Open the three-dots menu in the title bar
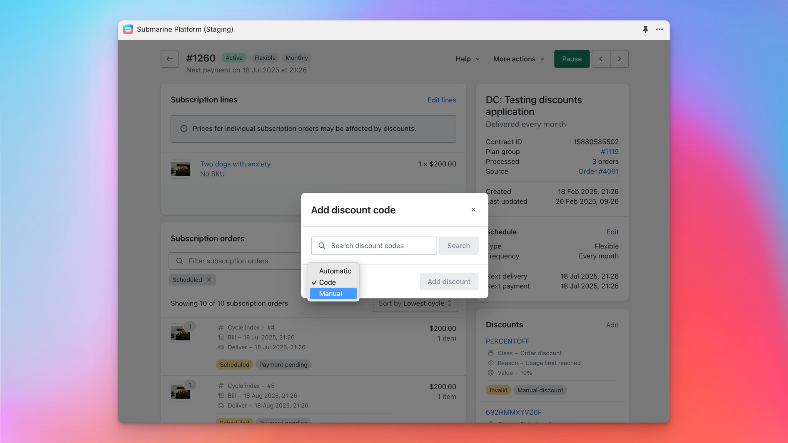 tap(659, 29)
